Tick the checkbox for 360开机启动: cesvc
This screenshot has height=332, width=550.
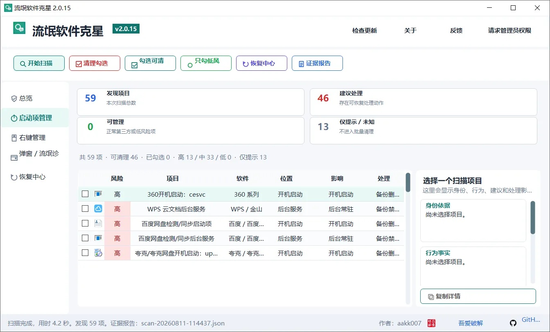click(85, 194)
